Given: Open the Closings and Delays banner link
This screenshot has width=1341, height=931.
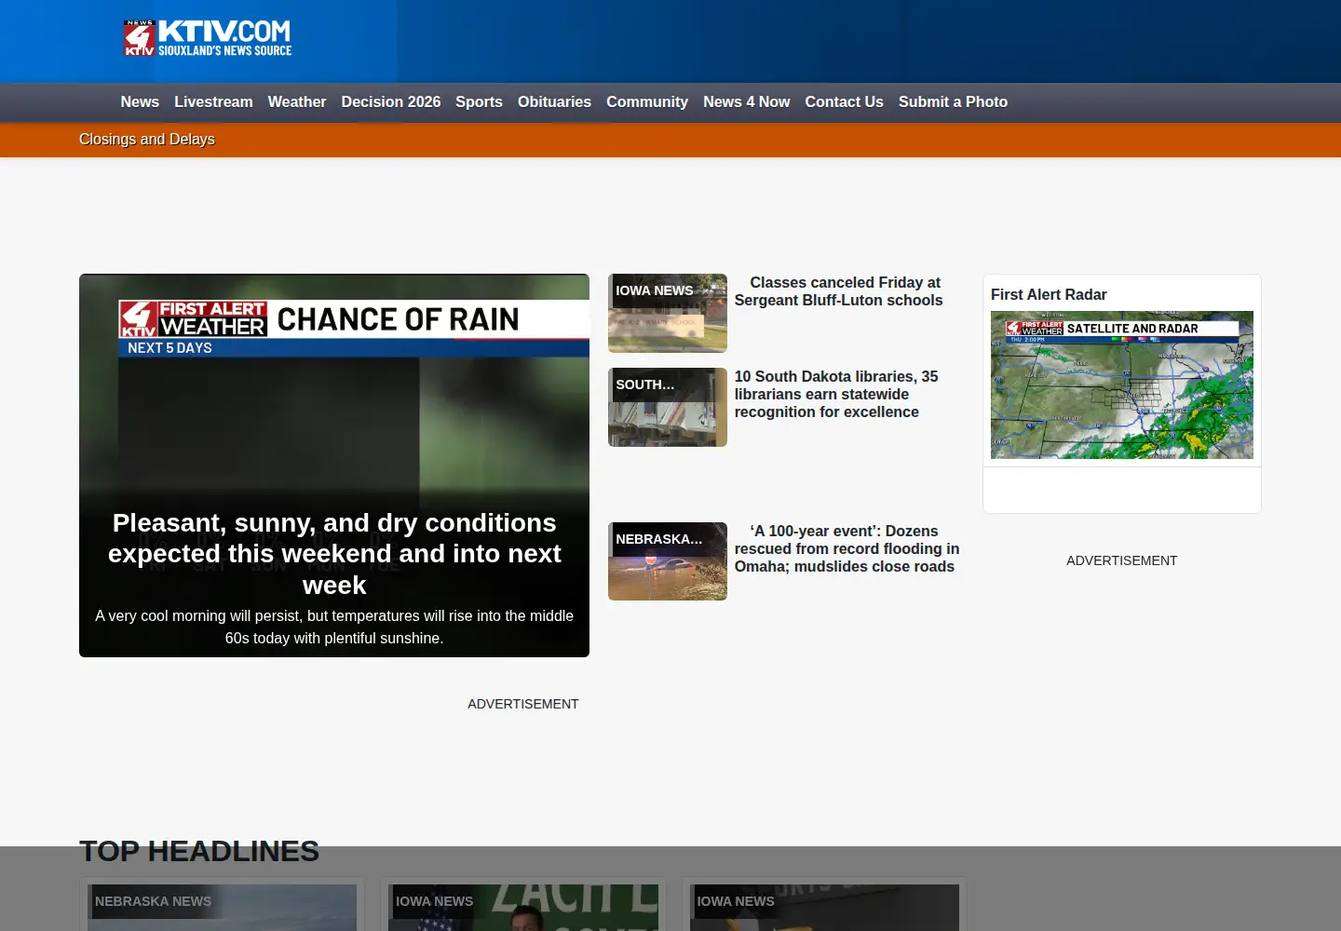Looking at the screenshot, I should 147,140.
